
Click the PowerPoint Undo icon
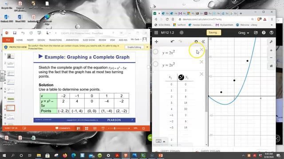point(23,33)
